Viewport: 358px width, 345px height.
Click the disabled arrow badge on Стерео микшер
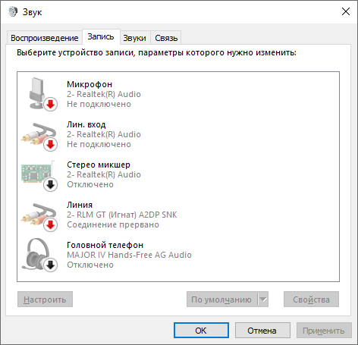51,185
